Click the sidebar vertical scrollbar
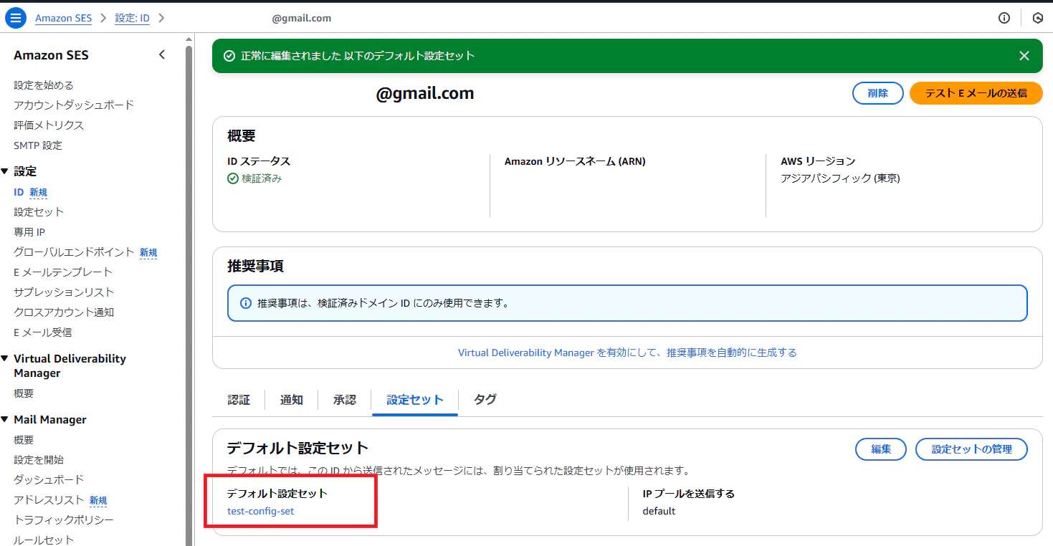The width and height of the screenshot is (1053, 546). click(x=189, y=295)
